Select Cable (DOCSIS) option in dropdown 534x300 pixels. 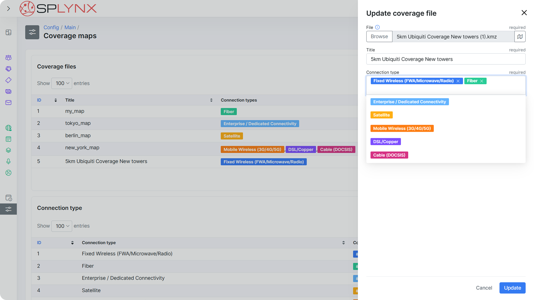(x=389, y=155)
